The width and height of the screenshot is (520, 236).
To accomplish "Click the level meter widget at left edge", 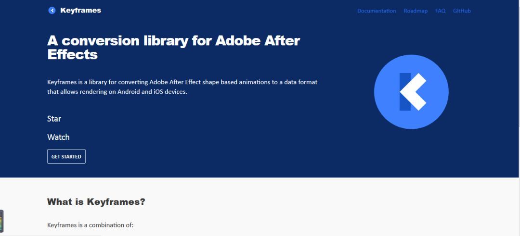I will click(x=1, y=221).
